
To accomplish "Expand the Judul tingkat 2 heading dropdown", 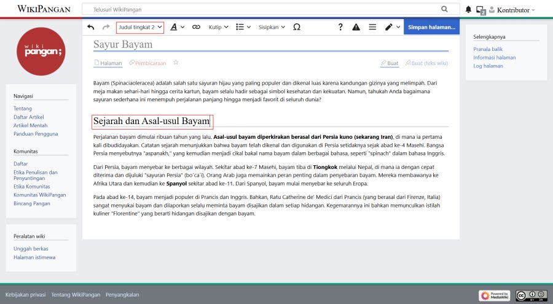I will 140,27.
